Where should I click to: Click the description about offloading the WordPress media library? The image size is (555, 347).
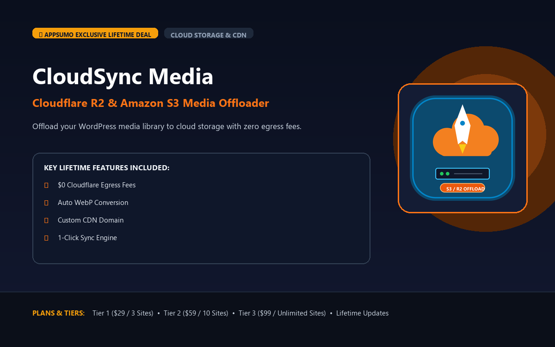tap(167, 126)
